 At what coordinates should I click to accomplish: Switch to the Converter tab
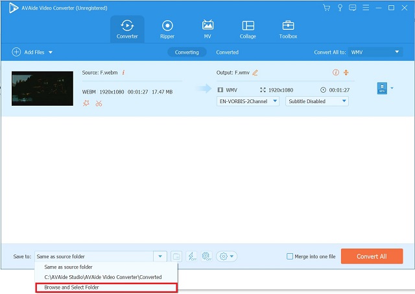click(x=127, y=29)
